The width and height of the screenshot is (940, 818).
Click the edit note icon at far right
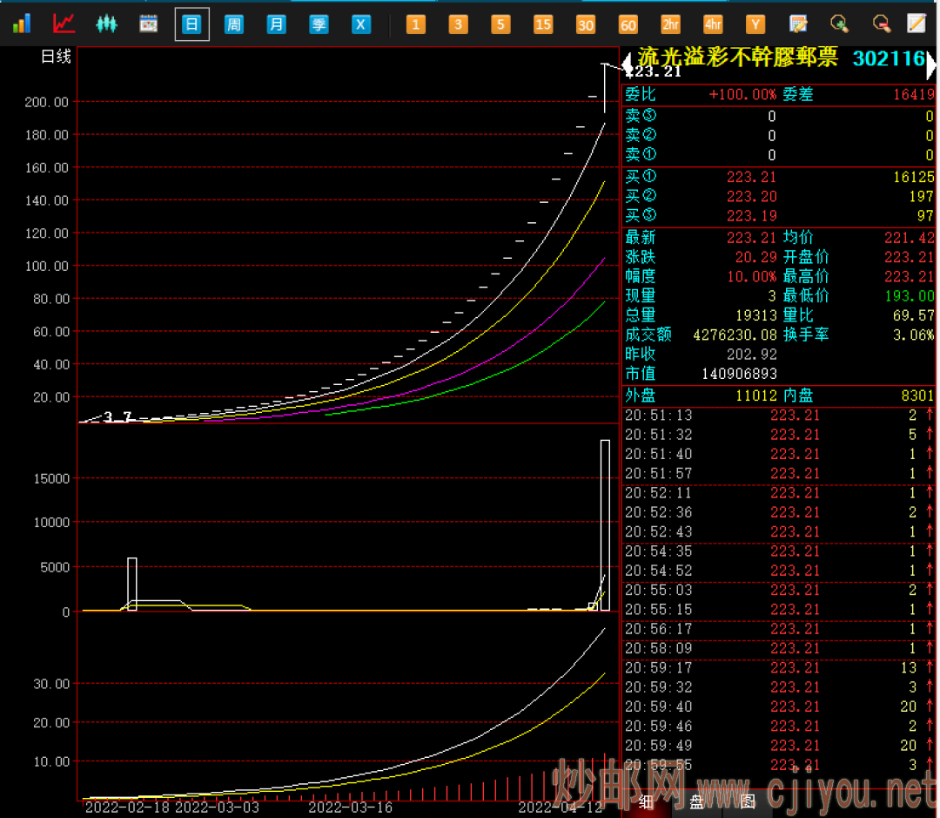[916, 24]
